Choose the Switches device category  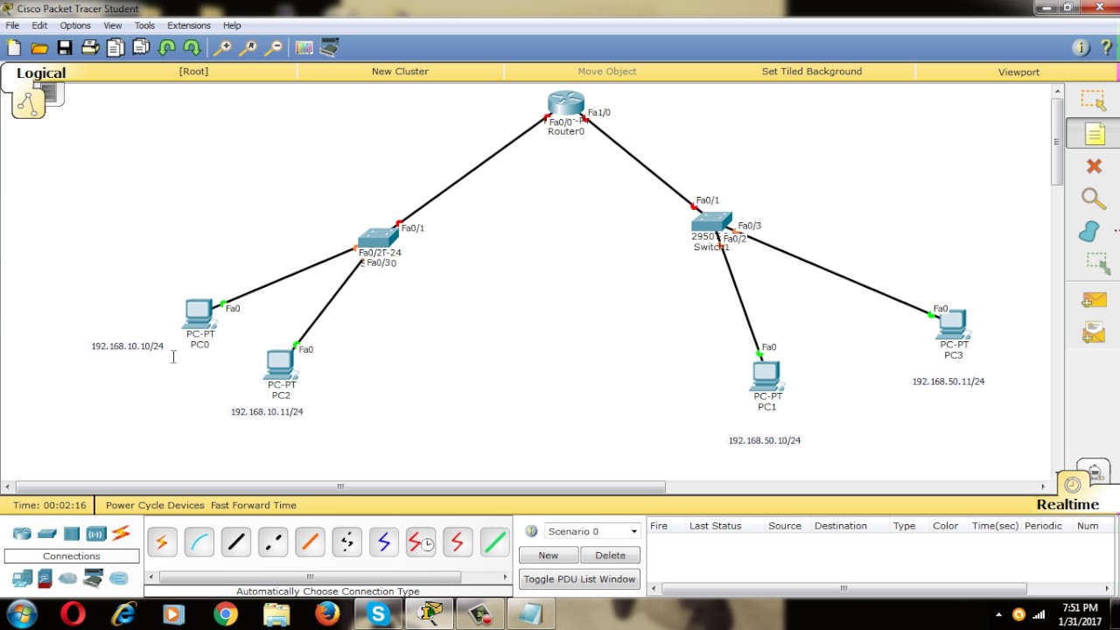[47, 533]
